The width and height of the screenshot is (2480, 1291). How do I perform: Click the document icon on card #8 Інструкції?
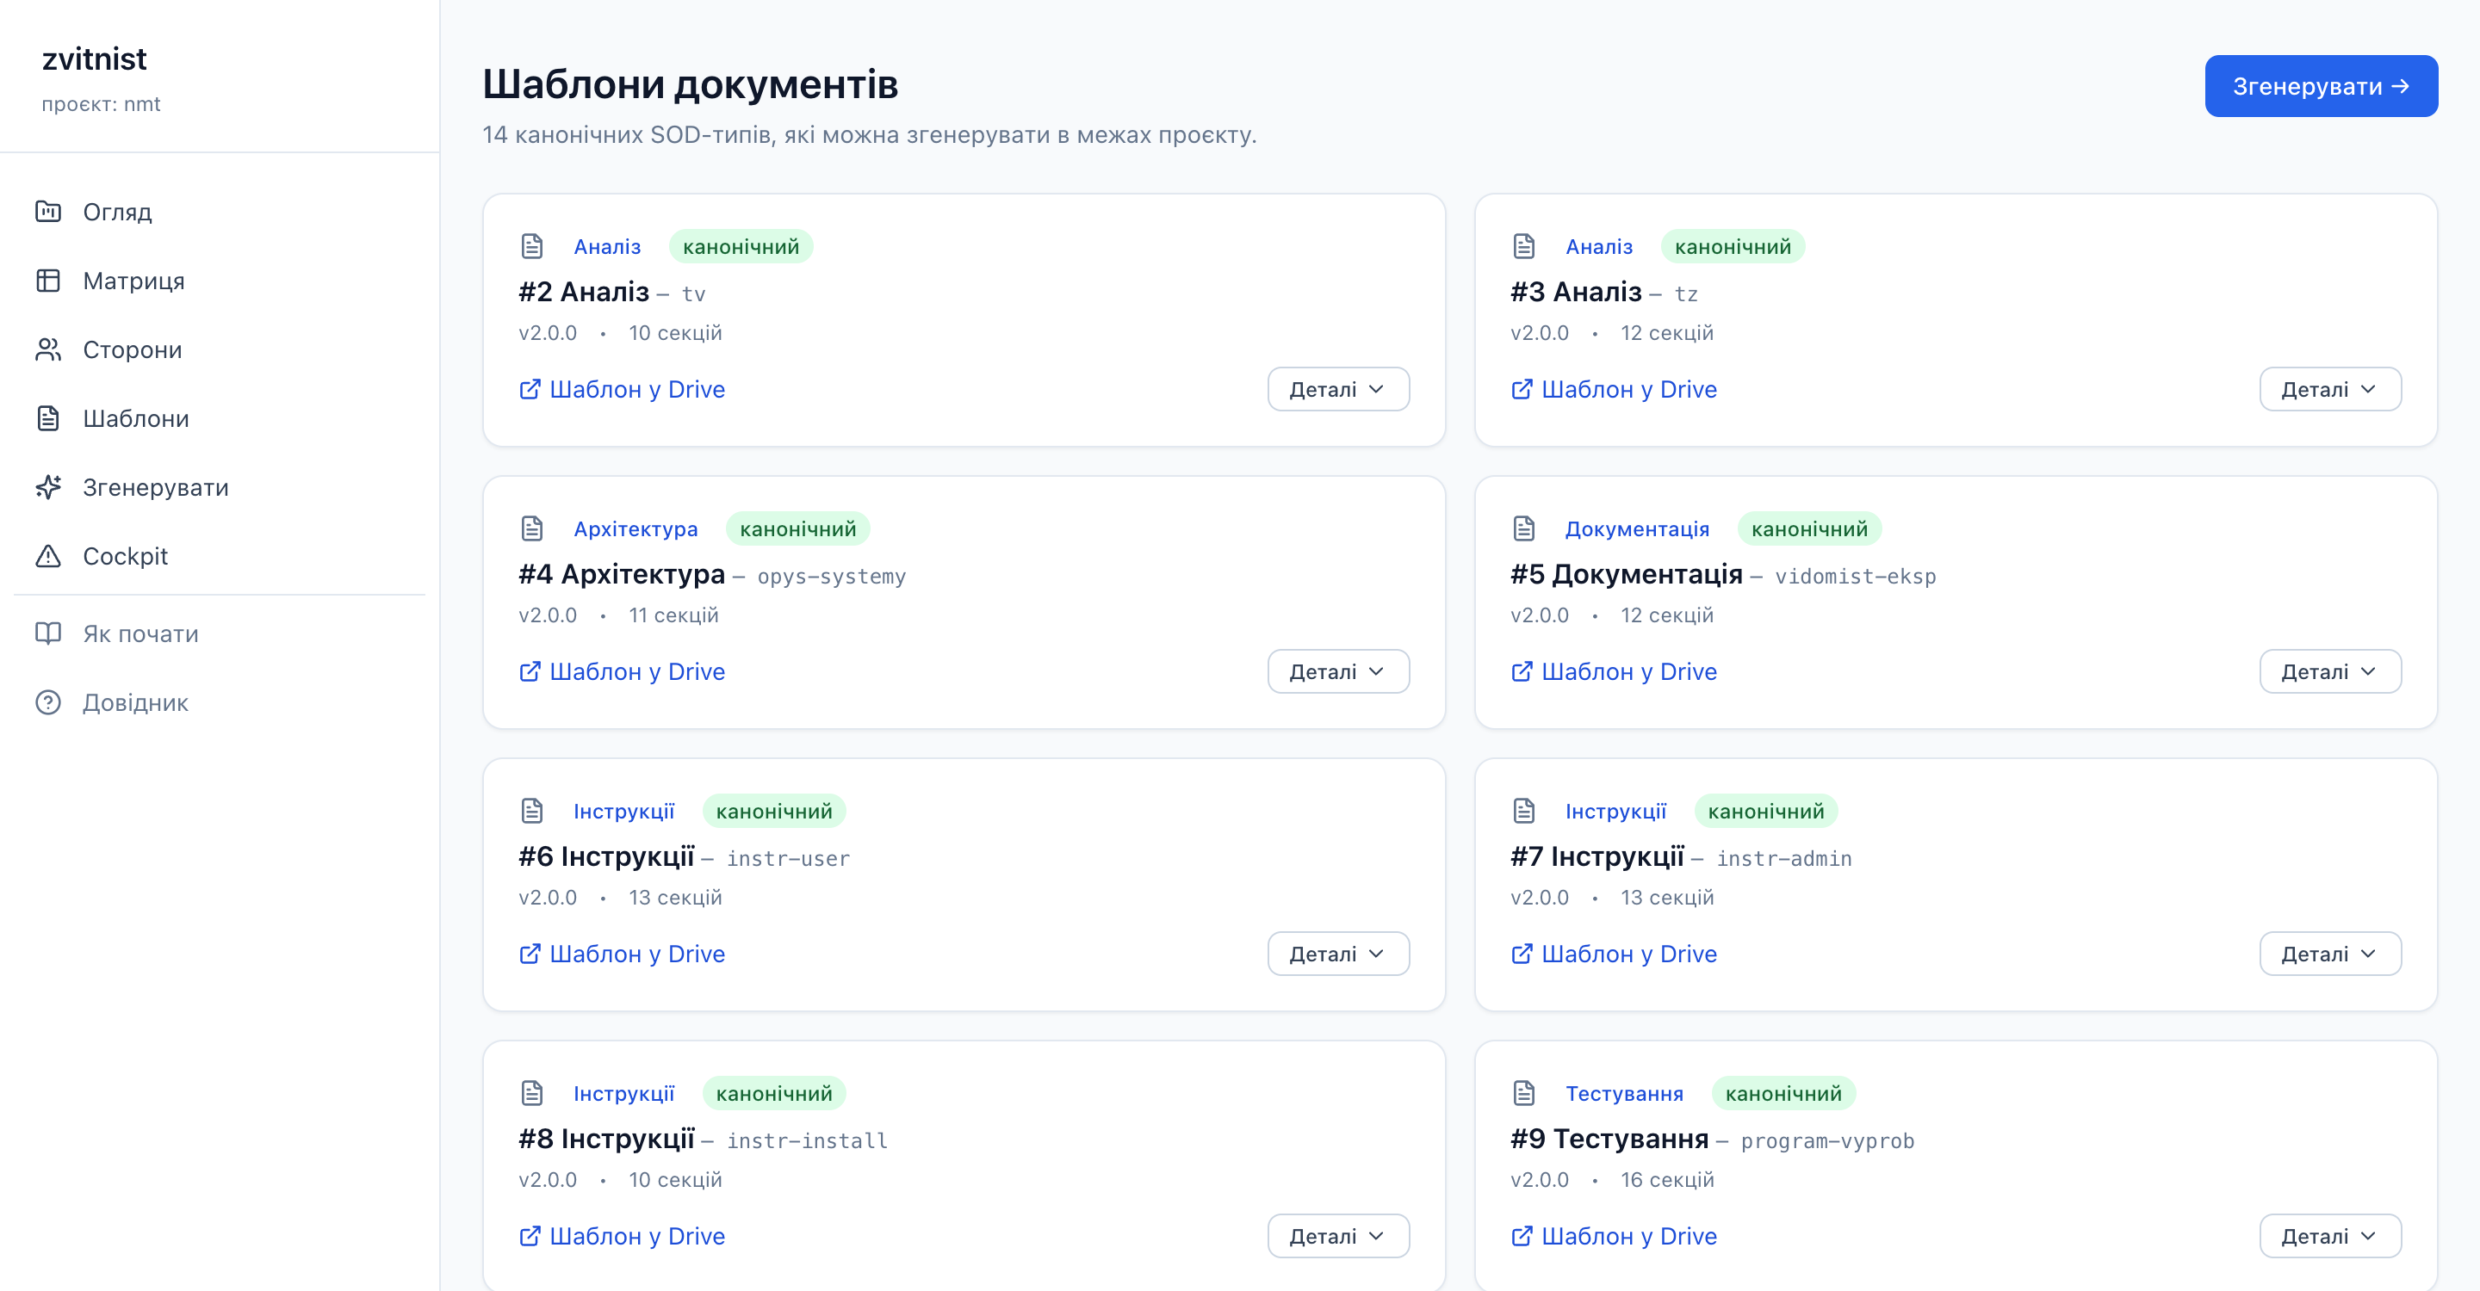[532, 1093]
